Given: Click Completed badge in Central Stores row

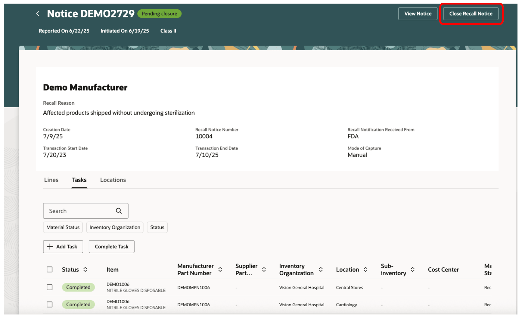Looking at the screenshot, I should (78, 287).
